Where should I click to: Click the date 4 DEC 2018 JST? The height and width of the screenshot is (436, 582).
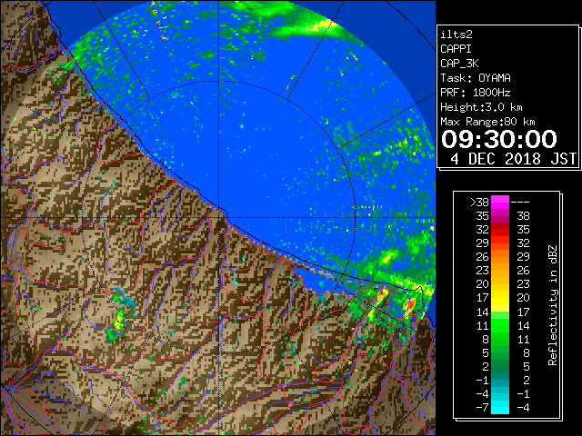[x=513, y=159]
